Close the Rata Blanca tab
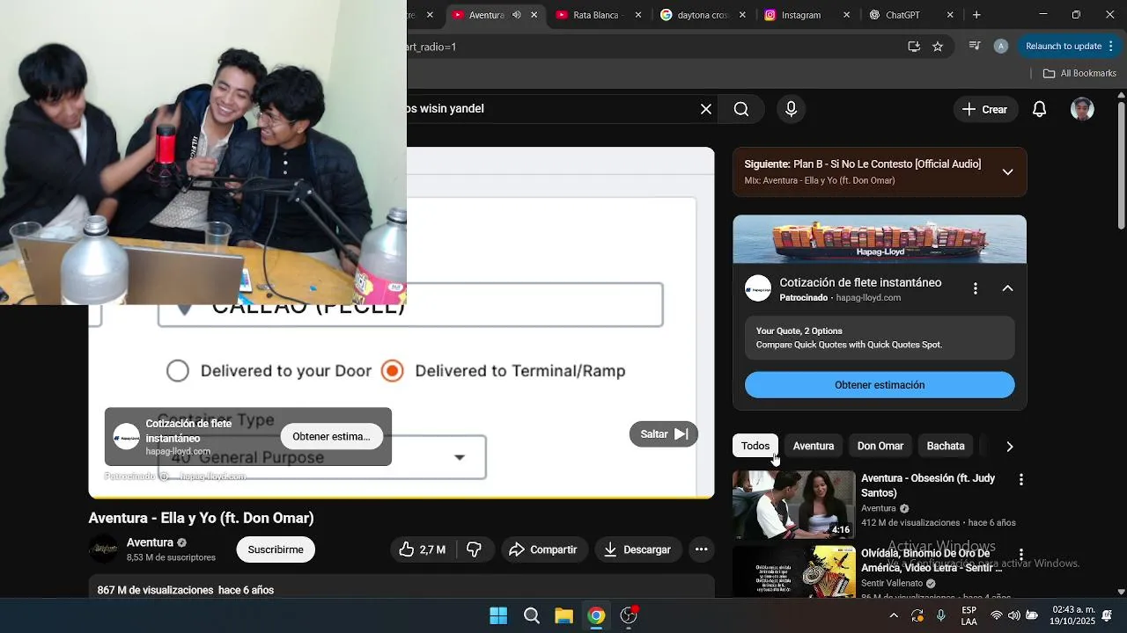This screenshot has width=1127, height=633. click(637, 15)
